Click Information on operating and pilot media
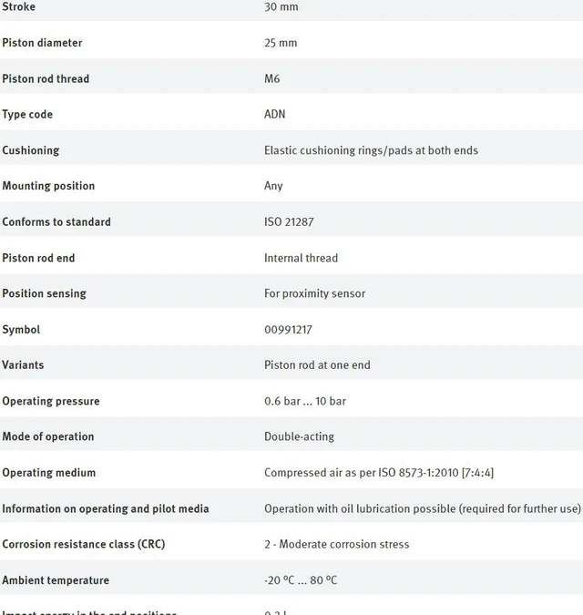Image resolution: width=583 pixels, height=615 pixels. [x=106, y=508]
